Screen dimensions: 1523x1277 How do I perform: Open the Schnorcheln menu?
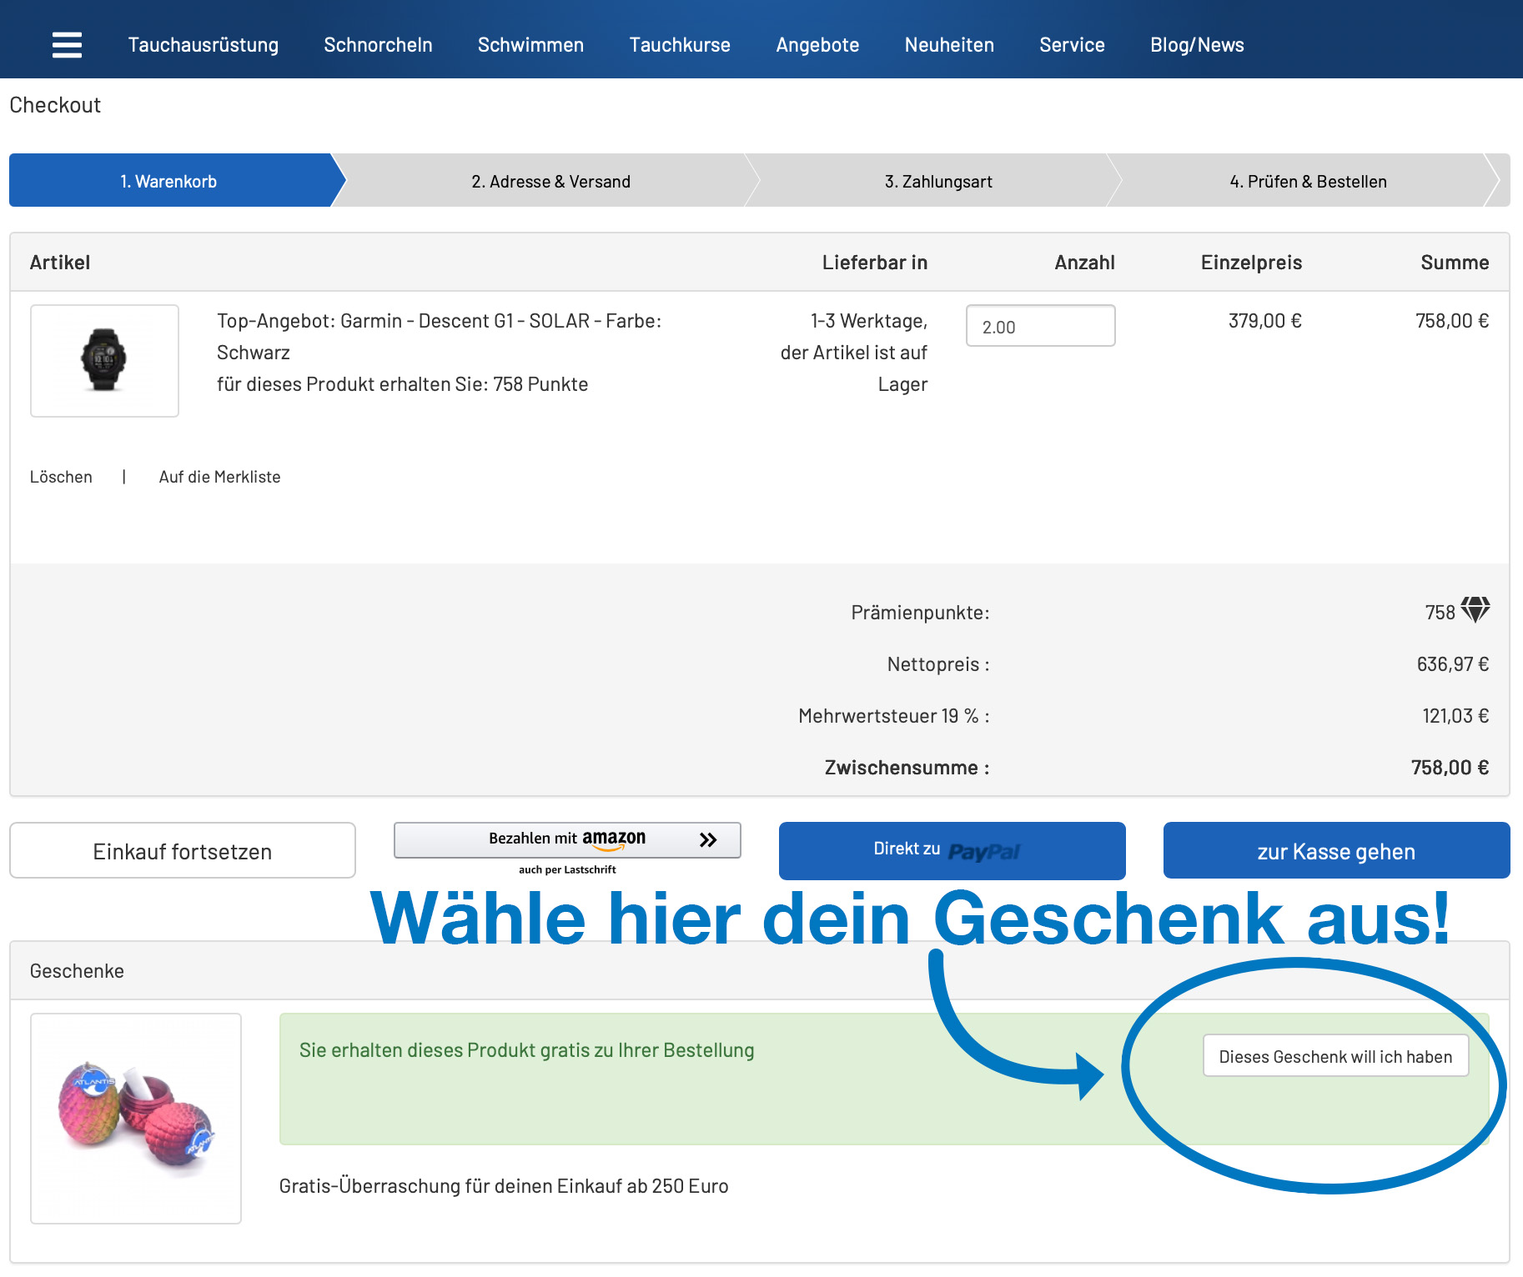pyautogui.click(x=378, y=45)
